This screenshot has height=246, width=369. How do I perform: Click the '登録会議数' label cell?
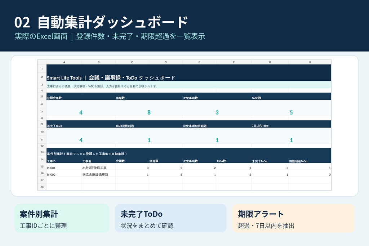click(x=54, y=98)
